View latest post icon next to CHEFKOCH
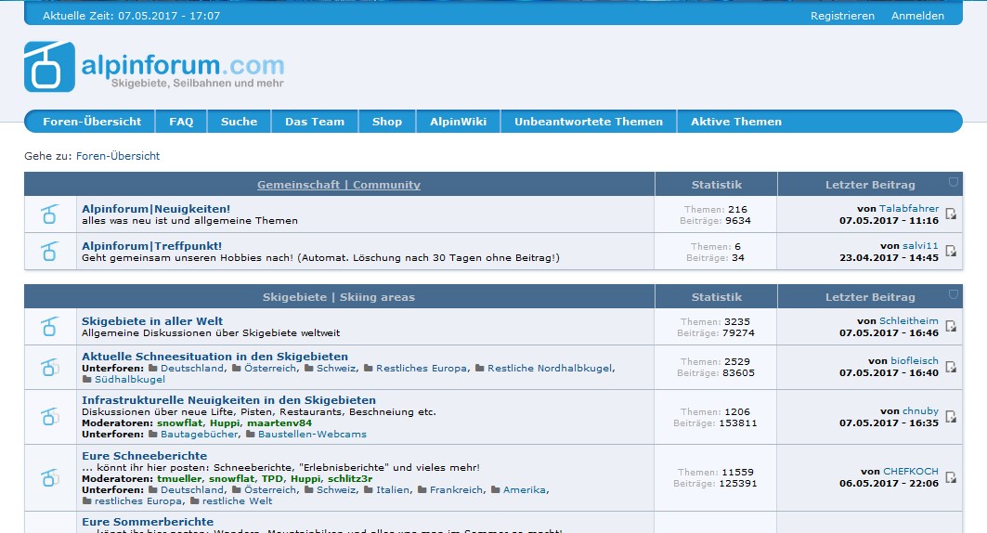The height and width of the screenshot is (533, 987). point(951,477)
